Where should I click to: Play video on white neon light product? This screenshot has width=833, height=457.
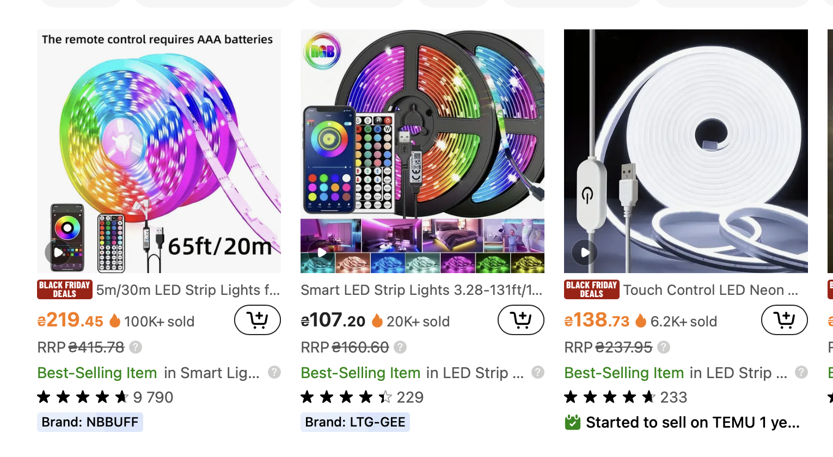point(585,252)
